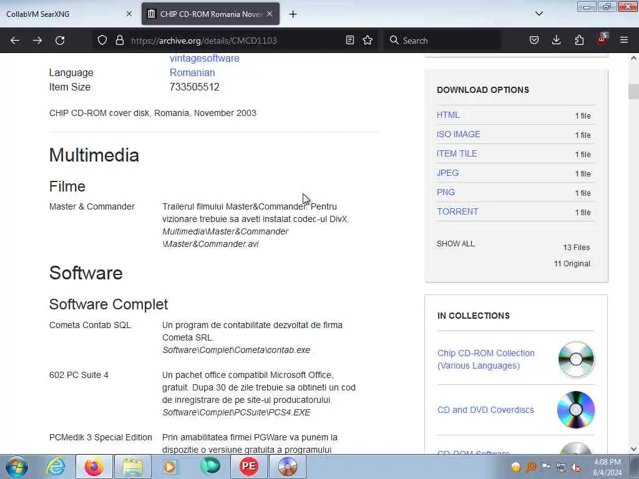Reload the current page
Image resolution: width=639 pixels, height=479 pixels.
[x=60, y=41]
